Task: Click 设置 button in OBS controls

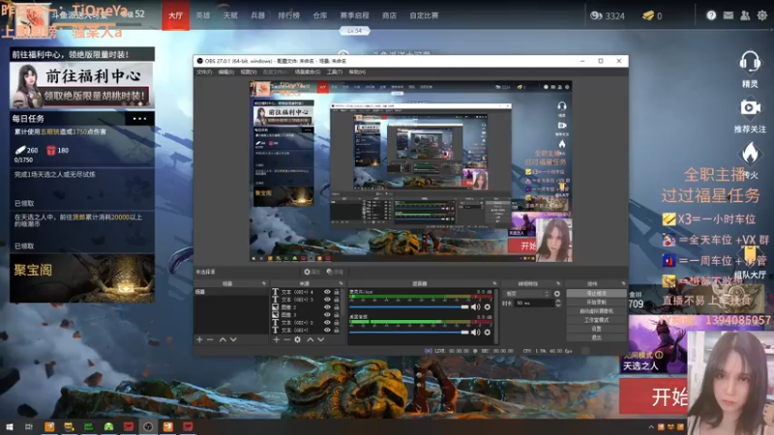Action: 596,329
